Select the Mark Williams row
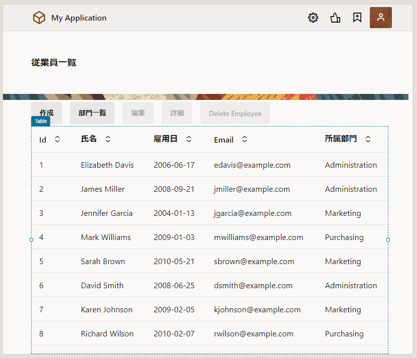Viewport: 417px width, 358px height. [x=106, y=237]
